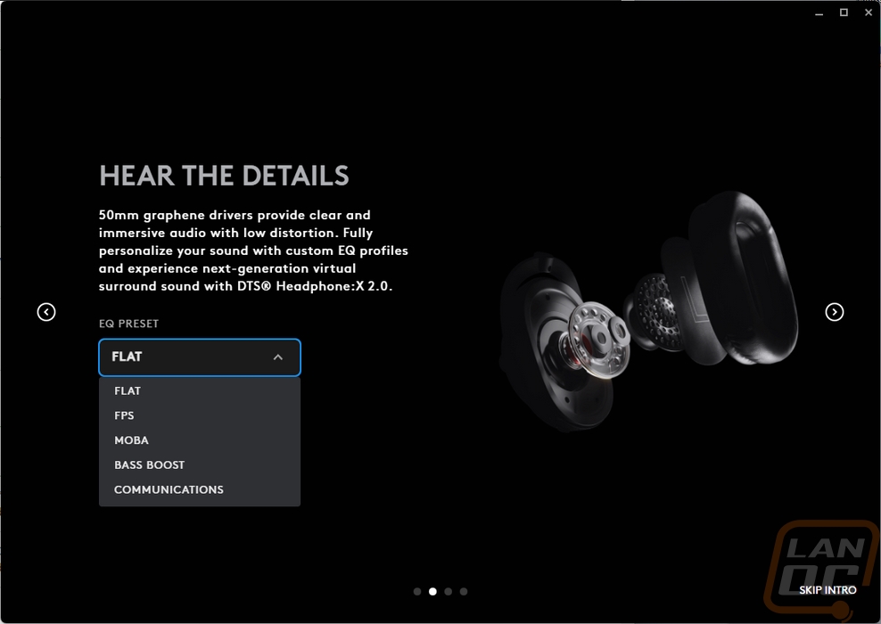Select the BASS BOOST preset

point(200,465)
